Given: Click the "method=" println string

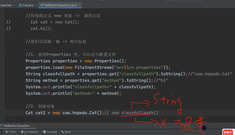Looking at the screenshot, I should 83,93.
